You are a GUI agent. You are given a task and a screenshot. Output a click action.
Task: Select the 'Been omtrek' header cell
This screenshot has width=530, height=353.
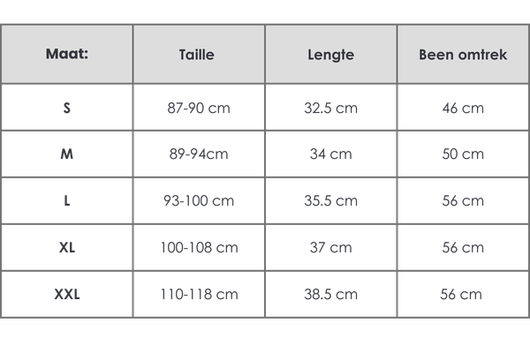(463, 55)
